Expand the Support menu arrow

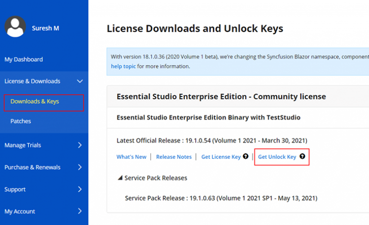[80, 189]
